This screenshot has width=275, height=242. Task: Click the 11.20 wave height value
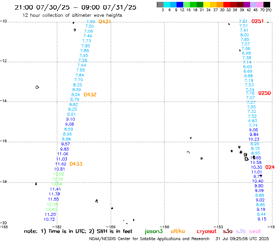[x=50, y=214]
